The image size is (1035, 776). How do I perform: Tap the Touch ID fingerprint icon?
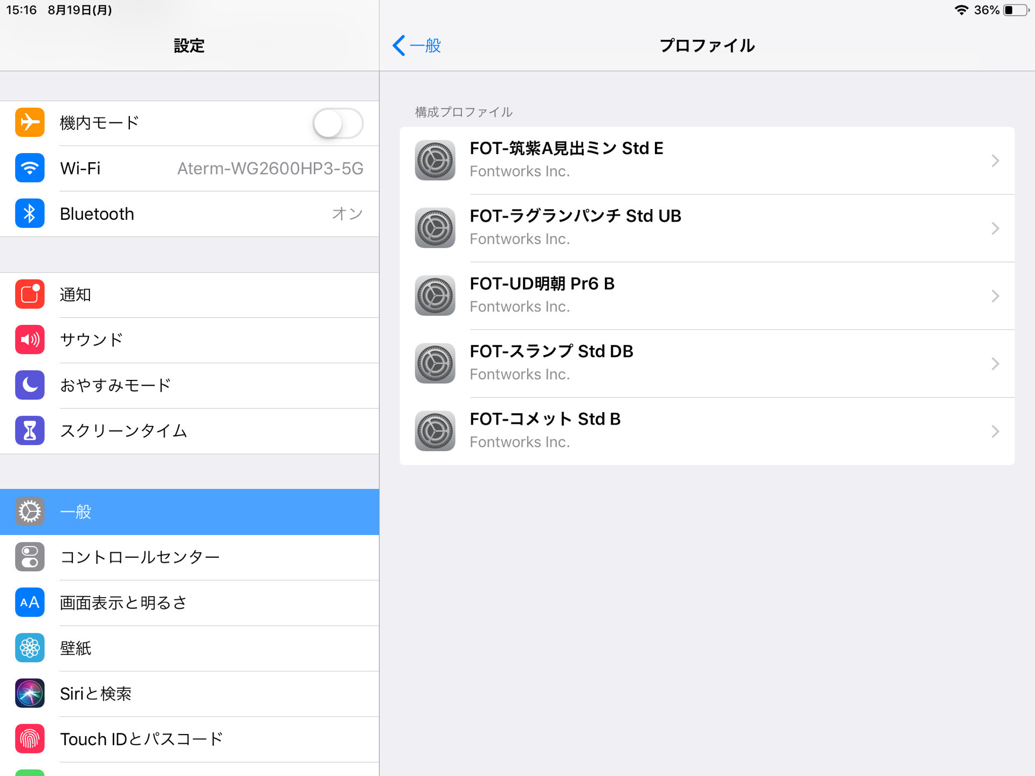click(x=30, y=739)
